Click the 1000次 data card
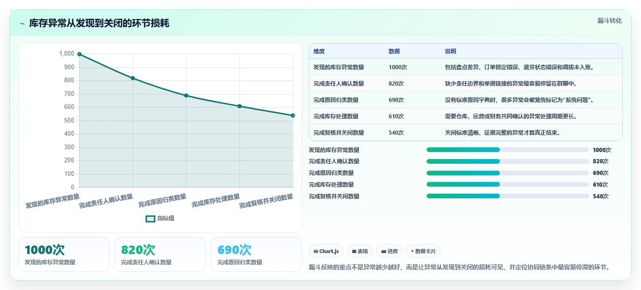Image resolution: width=641 pixels, height=290 pixels. coord(64,254)
